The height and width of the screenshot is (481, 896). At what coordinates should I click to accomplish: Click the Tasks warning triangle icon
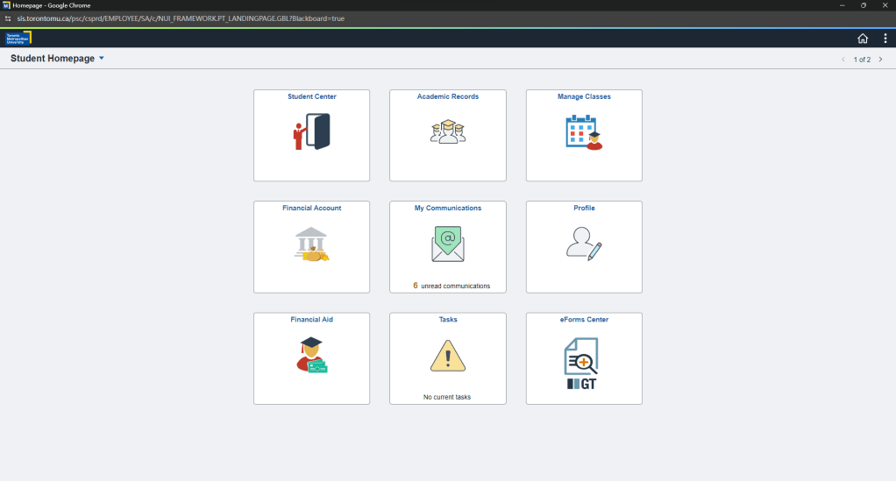(x=447, y=356)
